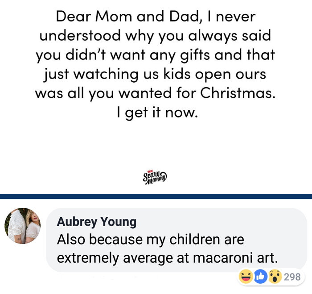Open Aubrey Young's circular profile picture
Screen dimensions: 312x294
(22, 226)
